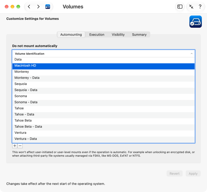Select the Ventura - Data row
The height and width of the screenshot is (192, 207).
tap(103, 139)
